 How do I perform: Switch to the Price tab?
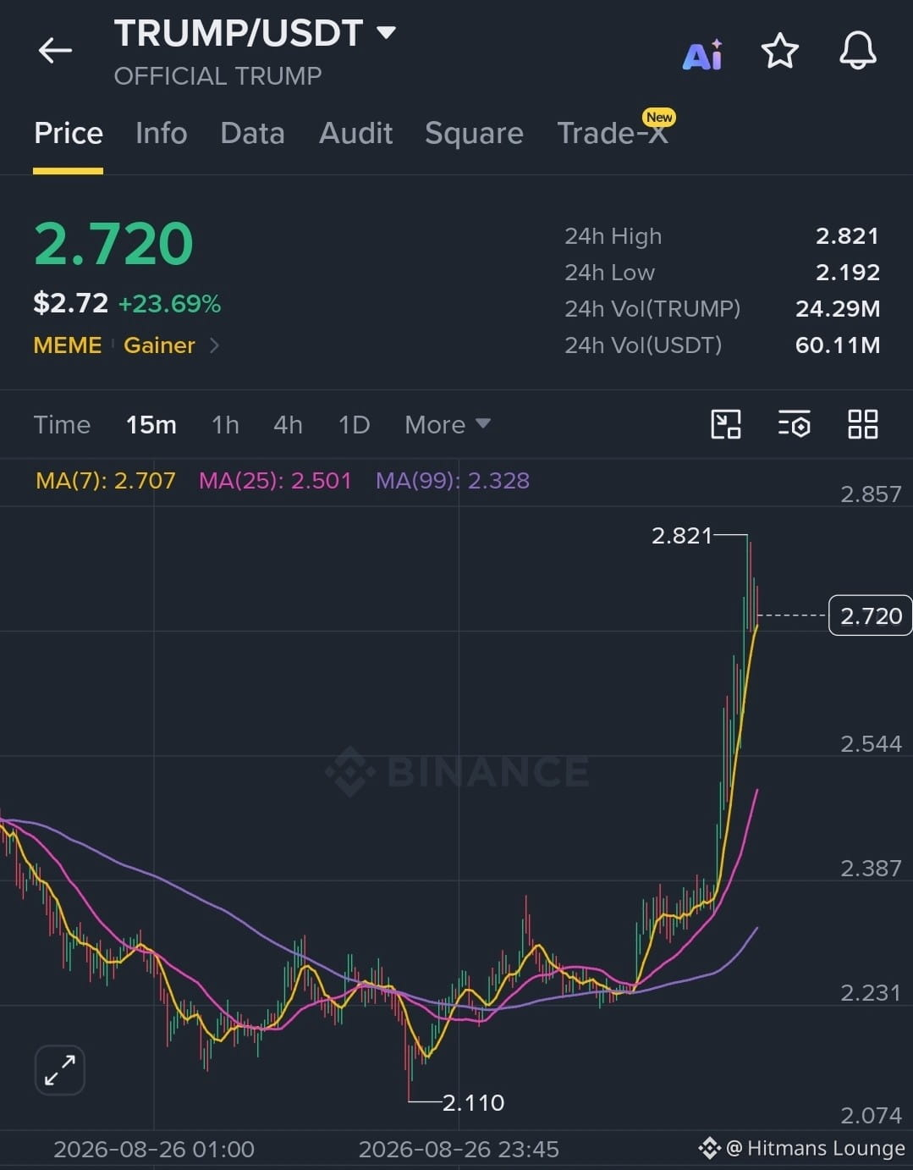[x=69, y=134]
